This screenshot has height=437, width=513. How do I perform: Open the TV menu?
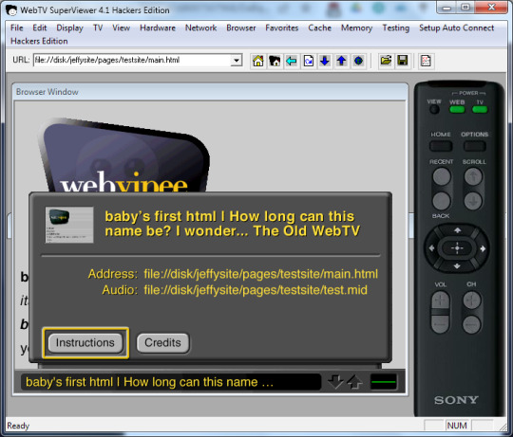pyautogui.click(x=98, y=28)
